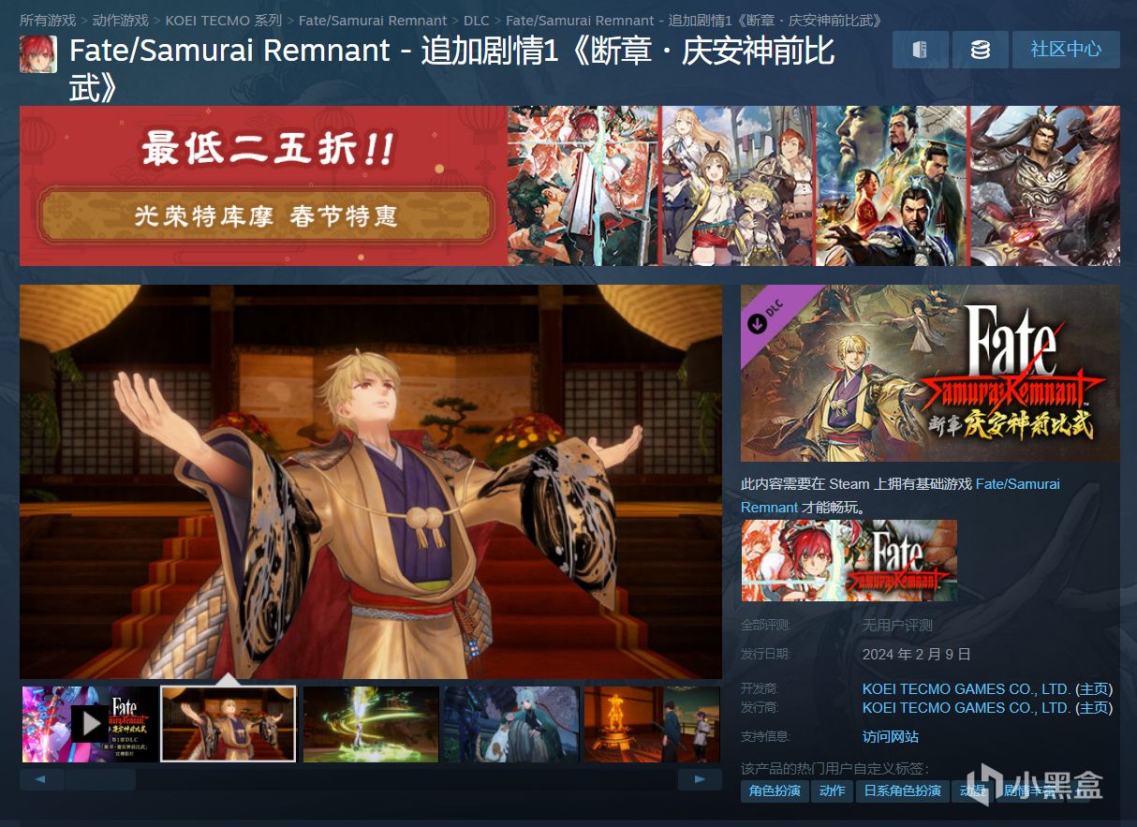Click the right arrow of screenshot strip

700,779
